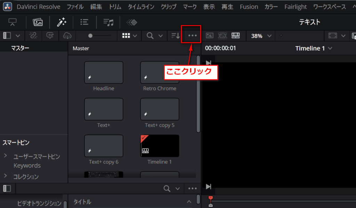Open the view mode dropdown arrow

[x=135, y=36]
